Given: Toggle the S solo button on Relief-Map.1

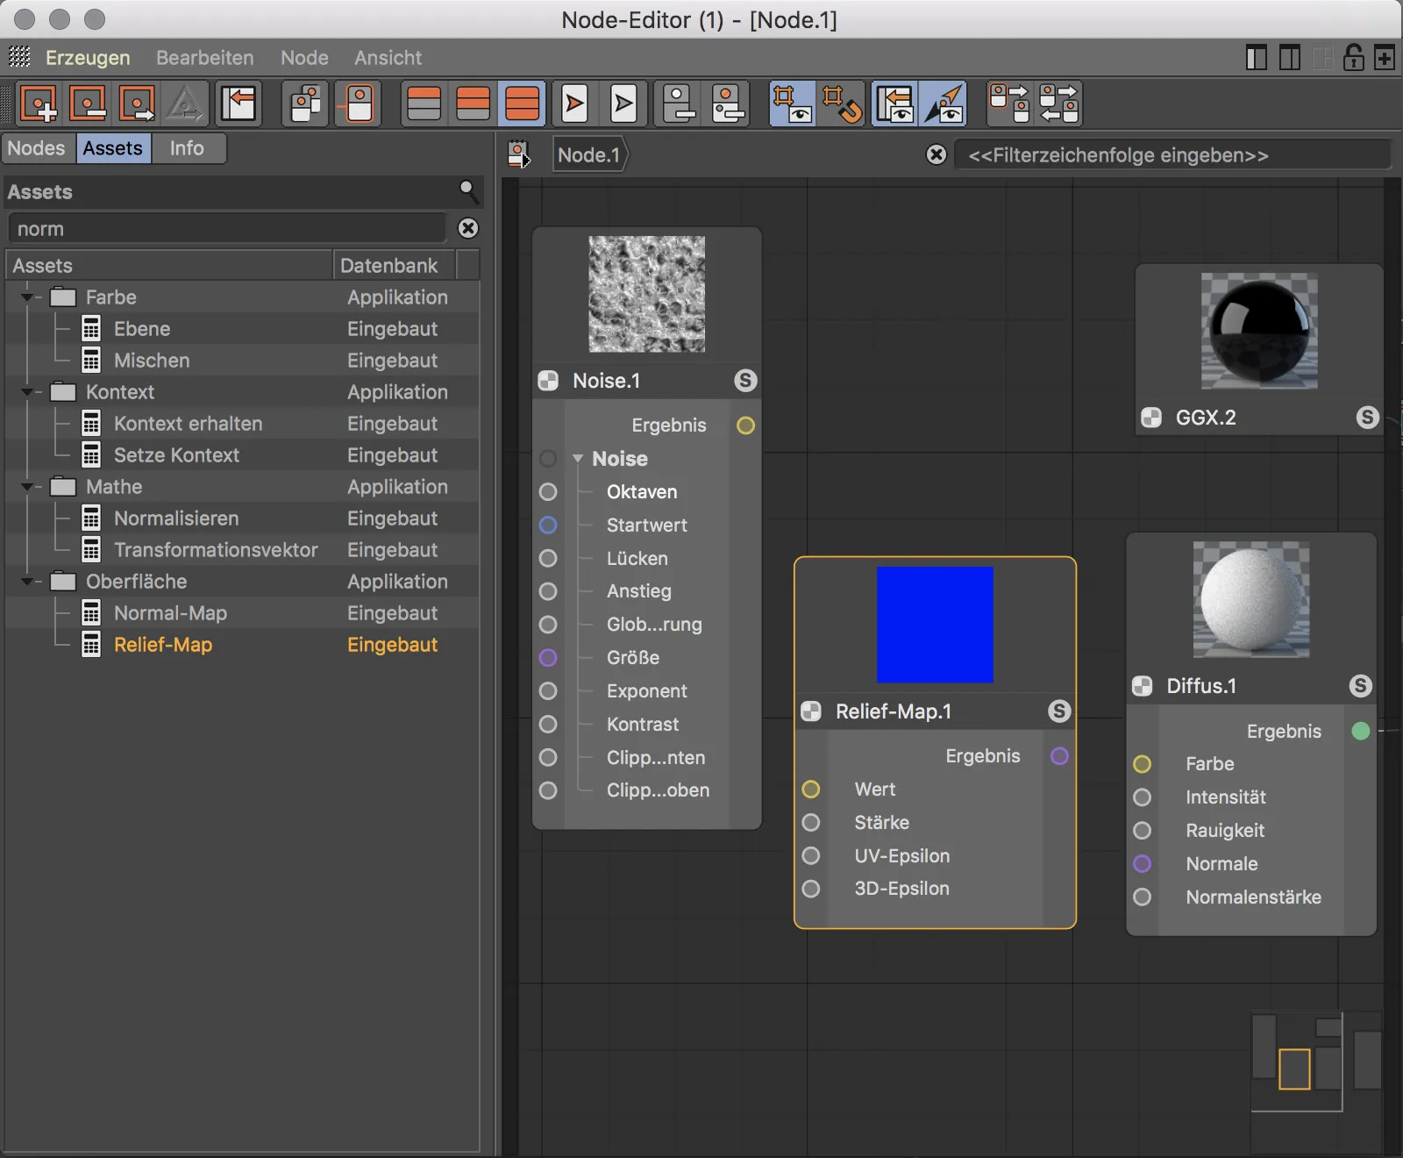Looking at the screenshot, I should (1059, 711).
